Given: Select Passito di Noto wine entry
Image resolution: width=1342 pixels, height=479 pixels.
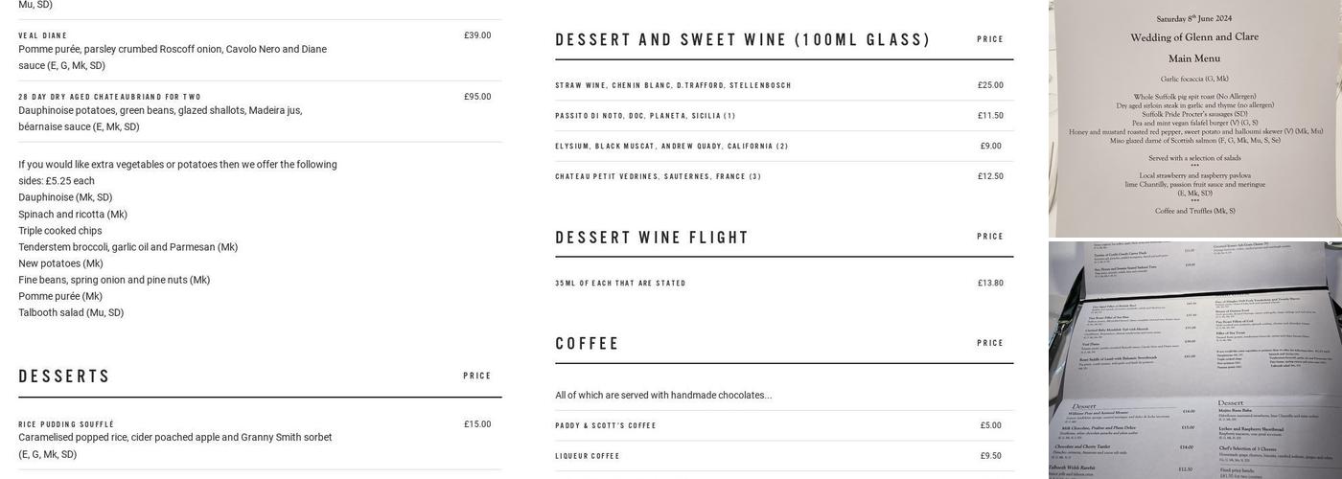Looking at the screenshot, I should point(645,116).
